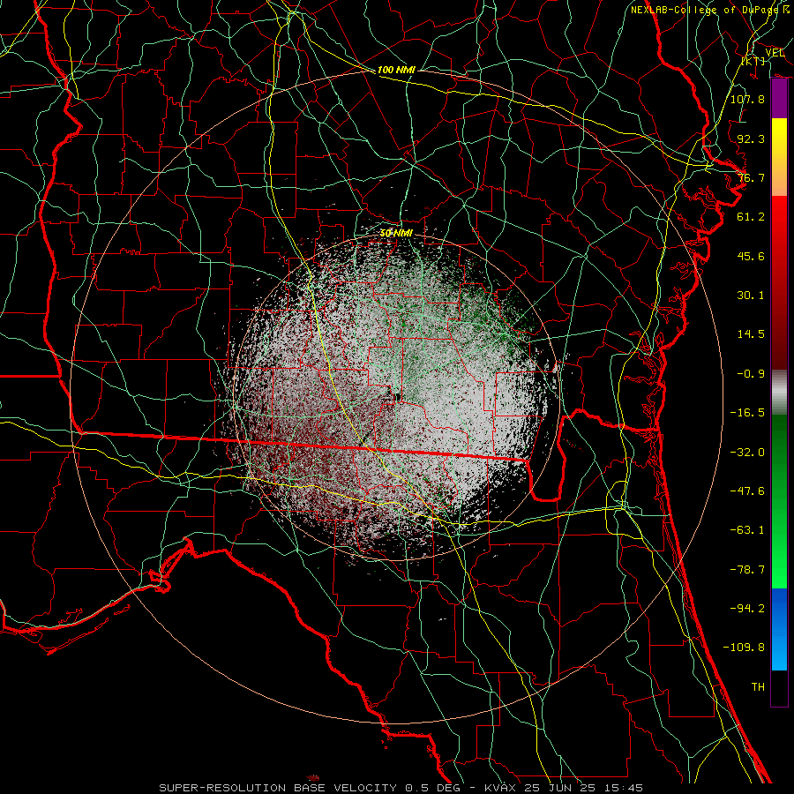Click the -63.1 legend value
The height and width of the screenshot is (794, 794).
coord(747,530)
